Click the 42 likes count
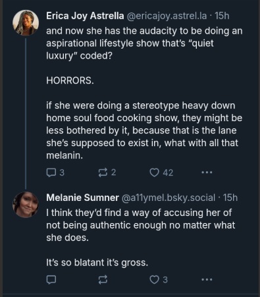The width and height of the screenshot is (260, 297). click(x=168, y=173)
